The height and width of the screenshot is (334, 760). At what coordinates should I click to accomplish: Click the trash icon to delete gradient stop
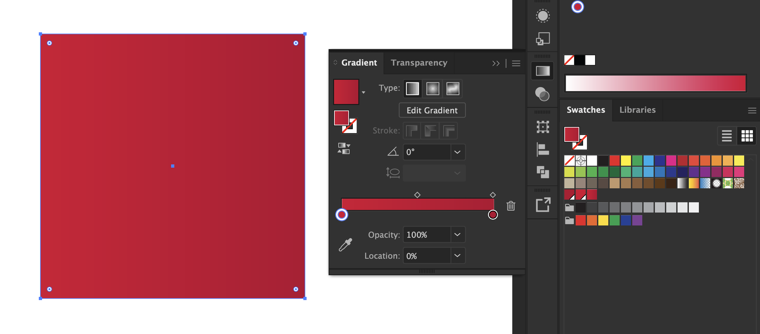click(510, 206)
